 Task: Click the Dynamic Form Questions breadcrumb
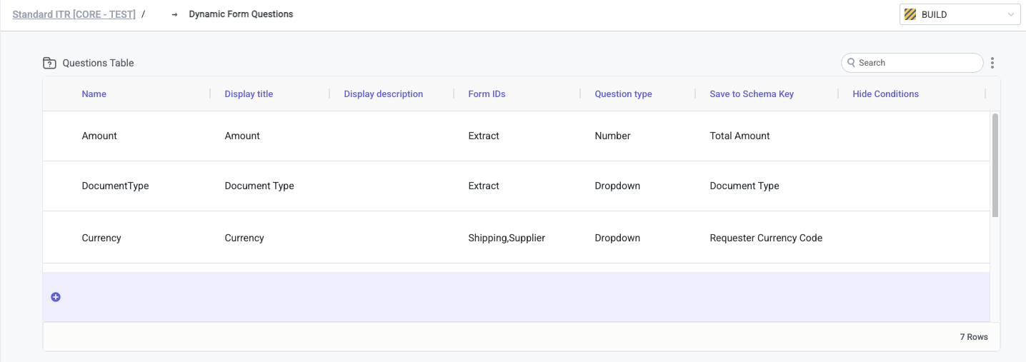pyautogui.click(x=241, y=14)
